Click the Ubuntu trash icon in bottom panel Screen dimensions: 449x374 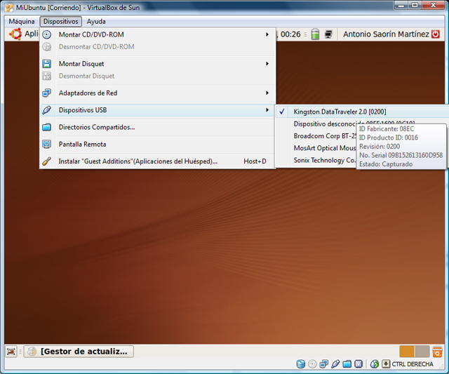(x=437, y=352)
